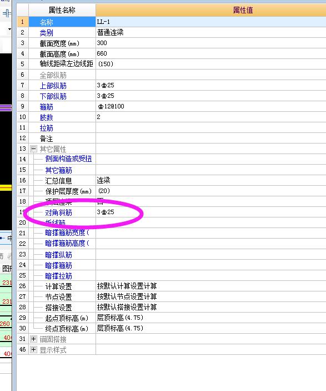Select the 名称 value field LL-1
The image size is (326, 391).
[x=210, y=22]
